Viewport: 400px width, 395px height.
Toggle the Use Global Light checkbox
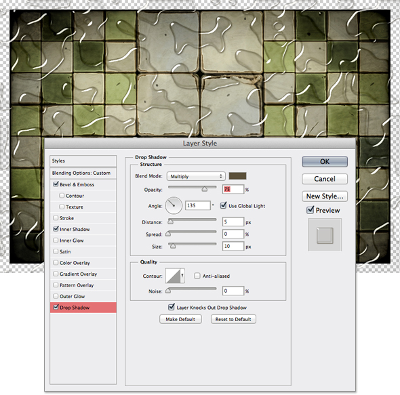pyautogui.click(x=223, y=205)
